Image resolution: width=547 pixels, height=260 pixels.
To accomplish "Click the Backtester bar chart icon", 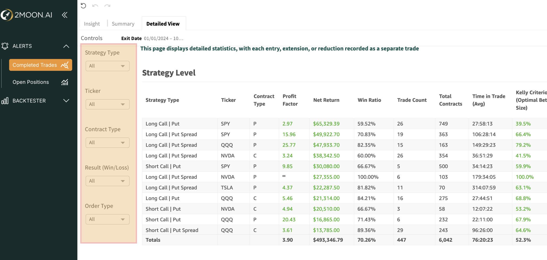I will coord(5,101).
